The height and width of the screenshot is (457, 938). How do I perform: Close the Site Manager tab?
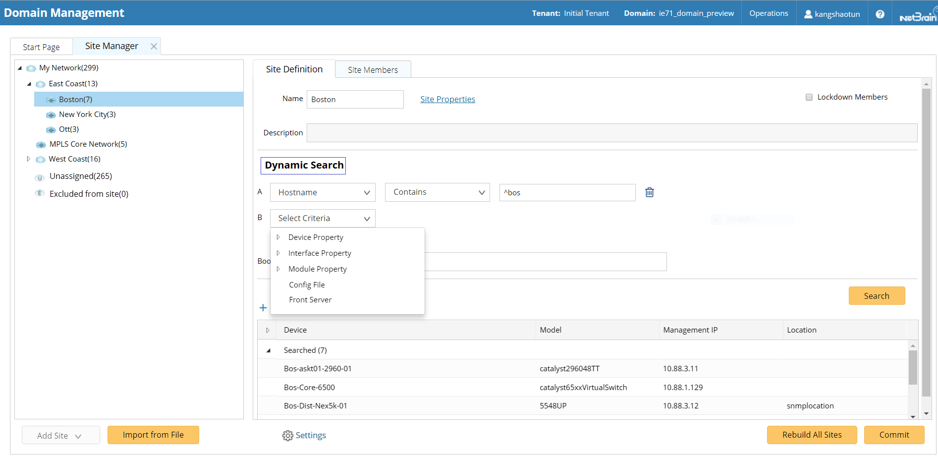pyautogui.click(x=154, y=46)
